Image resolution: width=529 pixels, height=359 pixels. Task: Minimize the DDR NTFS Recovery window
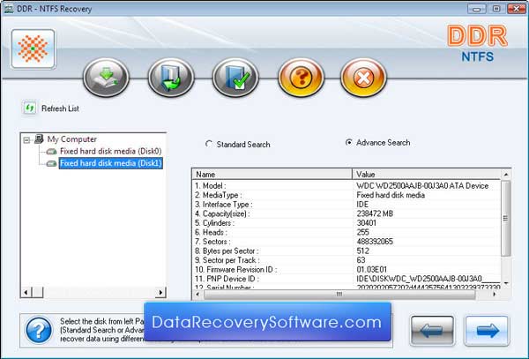pyautogui.click(x=476, y=9)
